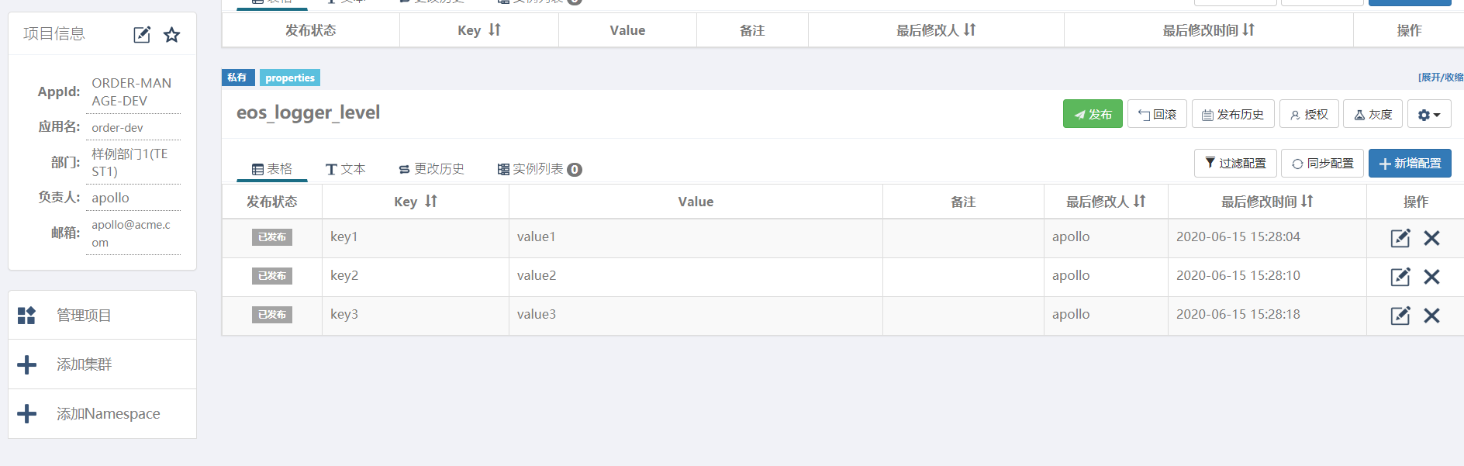Open 管理项目 in the sidebar
The width and height of the screenshot is (1464, 466).
pyautogui.click(x=84, y=316)
